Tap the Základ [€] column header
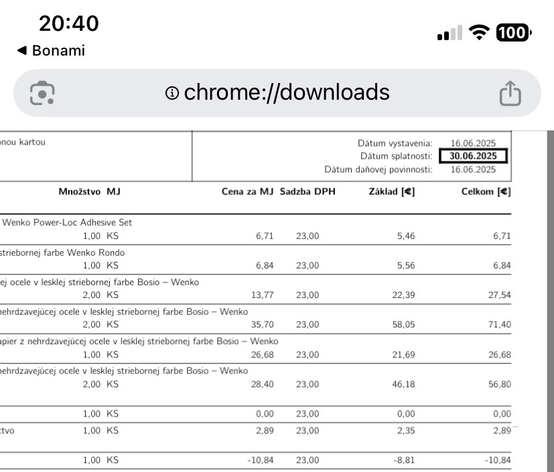 coord(392,192)
